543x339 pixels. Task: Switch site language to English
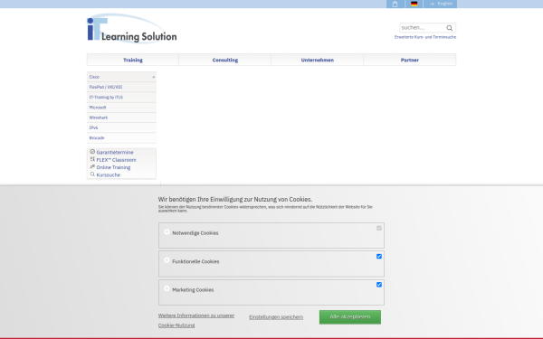point(441,4)
